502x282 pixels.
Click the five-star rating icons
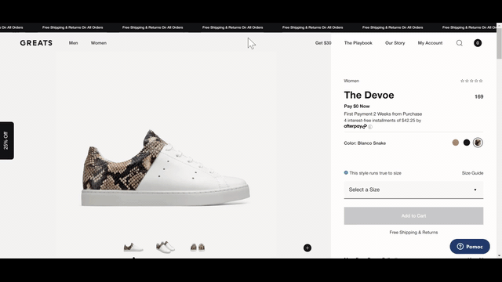click(471, 81)
